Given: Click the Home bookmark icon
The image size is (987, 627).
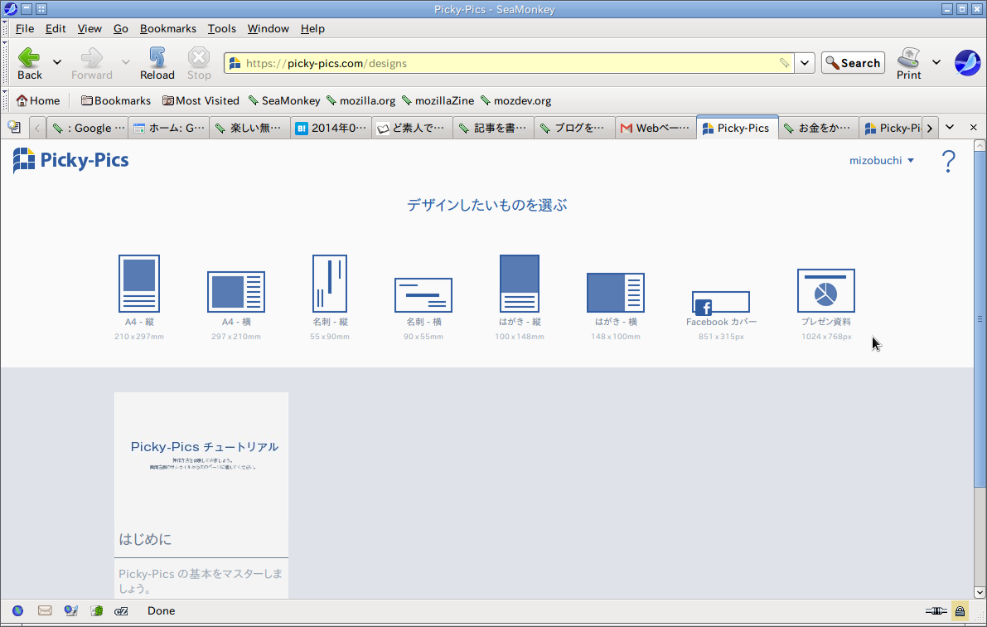Looking at the screenshot, I should tap(38, 101).
